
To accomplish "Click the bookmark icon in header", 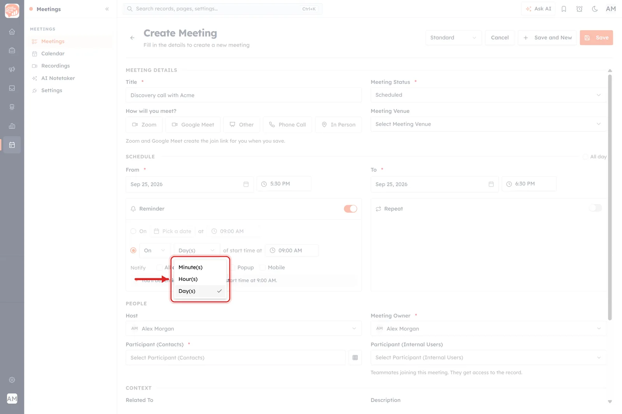I will pos(564,9).
